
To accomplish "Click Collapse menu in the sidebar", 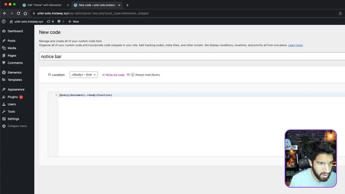I will (17, 126).
